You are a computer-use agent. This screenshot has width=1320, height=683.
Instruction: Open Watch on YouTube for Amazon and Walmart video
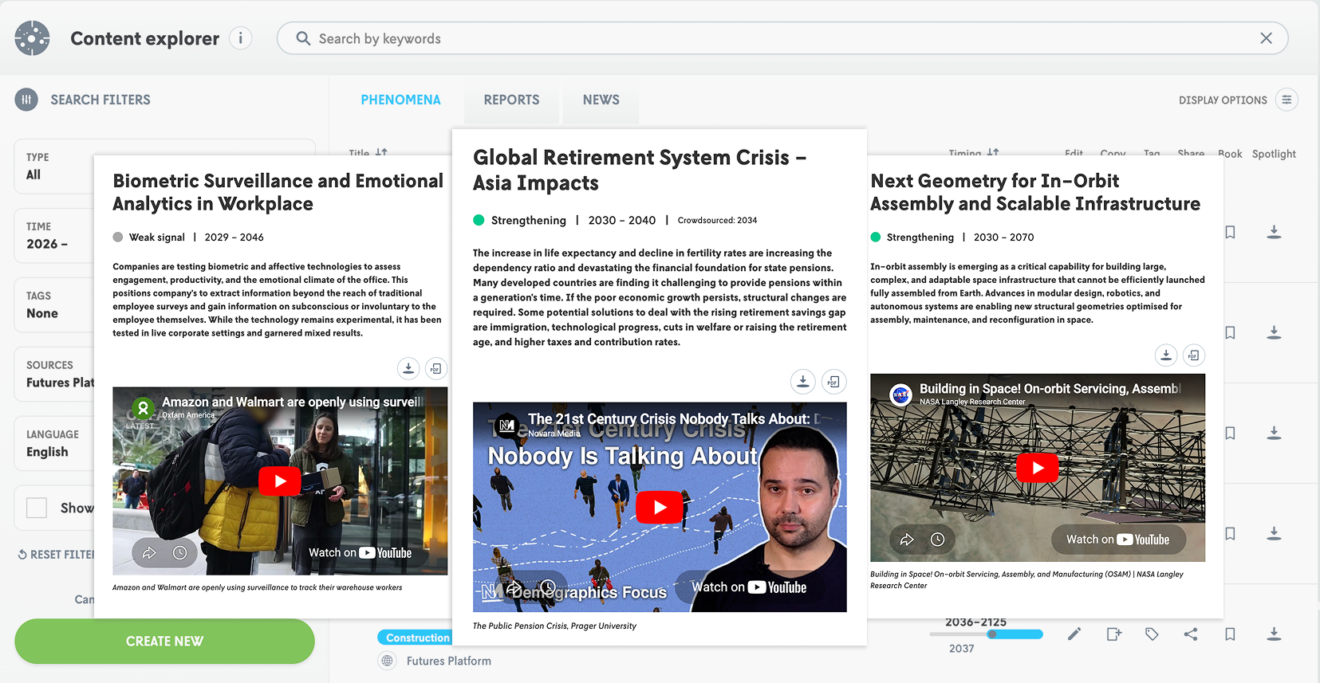(x=361, y=552)
